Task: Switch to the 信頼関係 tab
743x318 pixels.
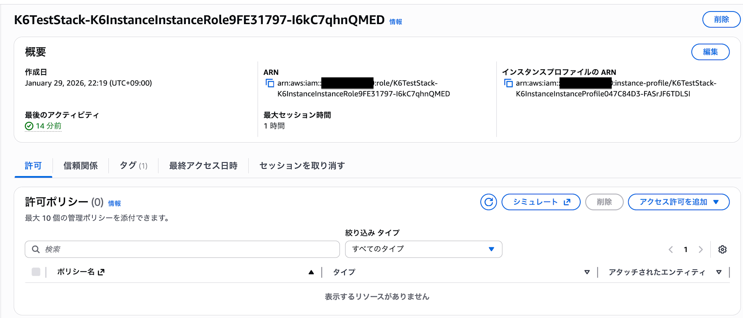Action: pyautogui.click(x=81, y=166)
